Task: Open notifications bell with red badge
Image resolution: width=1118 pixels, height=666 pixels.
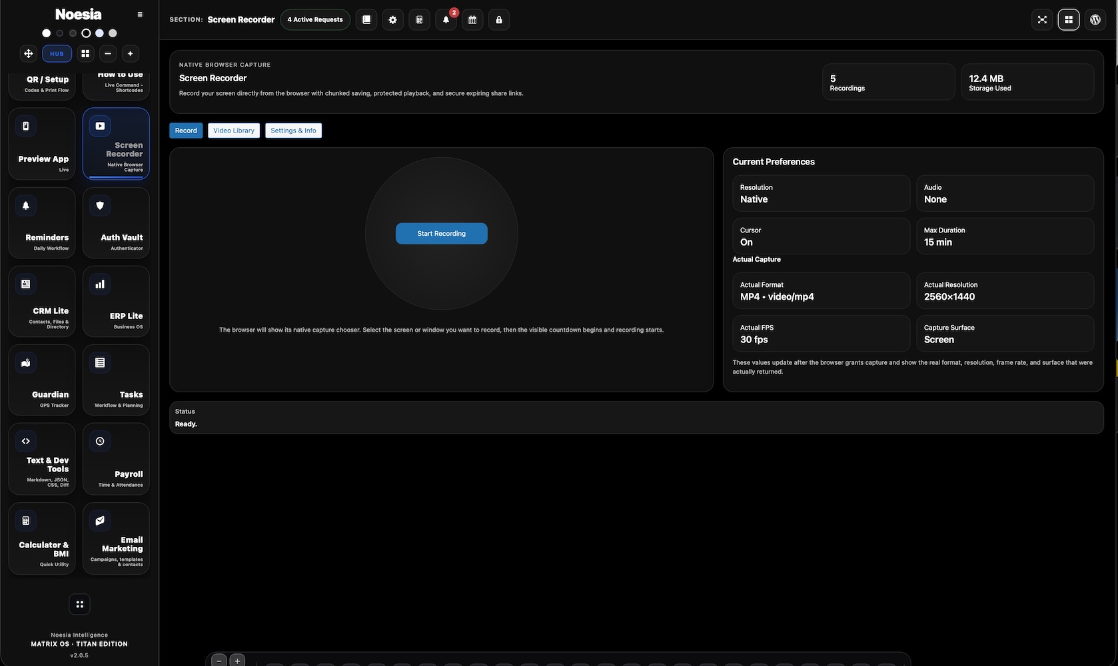Action: point(446,20)
